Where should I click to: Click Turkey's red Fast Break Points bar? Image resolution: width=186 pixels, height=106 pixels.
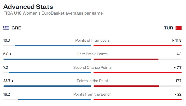126,59
